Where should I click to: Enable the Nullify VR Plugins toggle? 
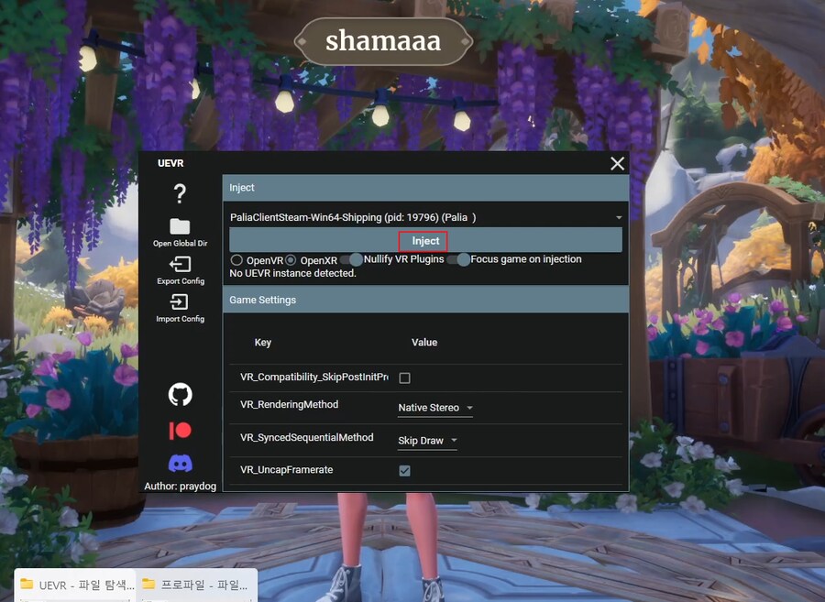(350, 259)
